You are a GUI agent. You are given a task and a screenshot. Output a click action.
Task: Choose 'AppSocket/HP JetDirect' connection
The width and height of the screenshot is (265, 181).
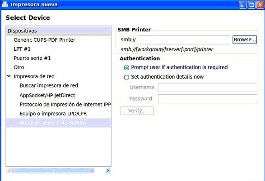(x=47, y=95)
